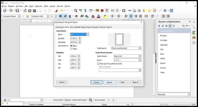Click the Open folder icon
This screenshot has height=107, width=198.
11,11
